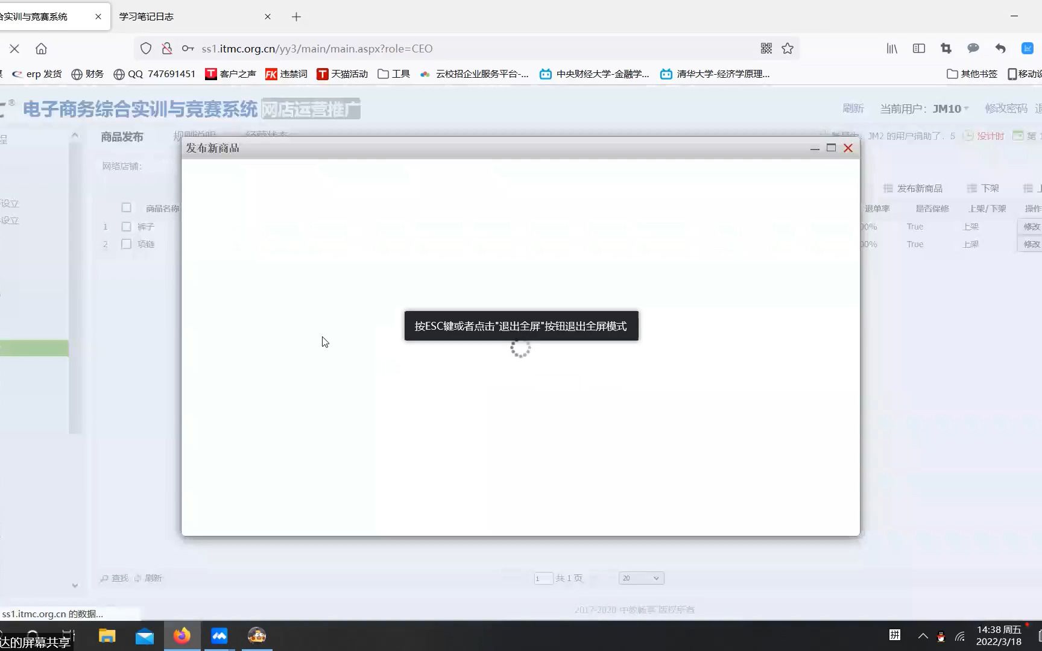This screenshot has width=1042, height=651.
Task: Click the 发布新商品 toolbar button
Action: click(913, 189)
